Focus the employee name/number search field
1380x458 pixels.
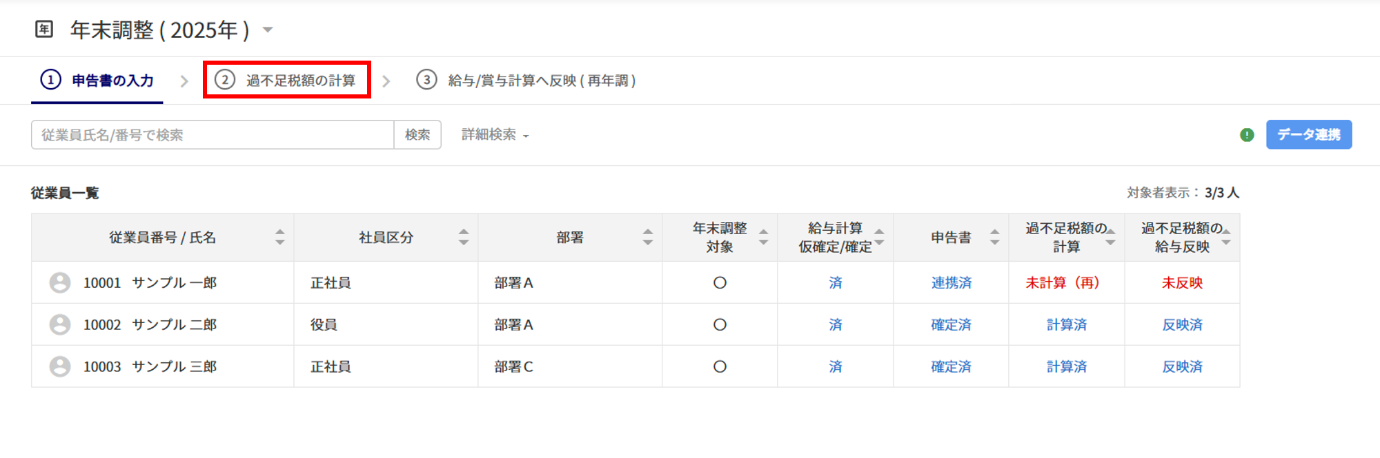[213, 135]
